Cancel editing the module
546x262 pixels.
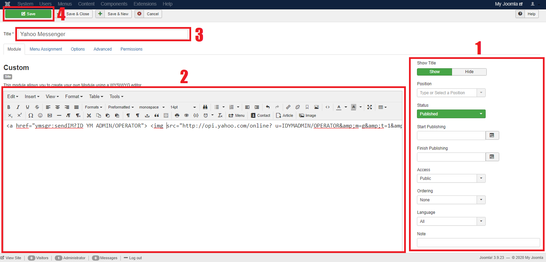pos(148,14)
